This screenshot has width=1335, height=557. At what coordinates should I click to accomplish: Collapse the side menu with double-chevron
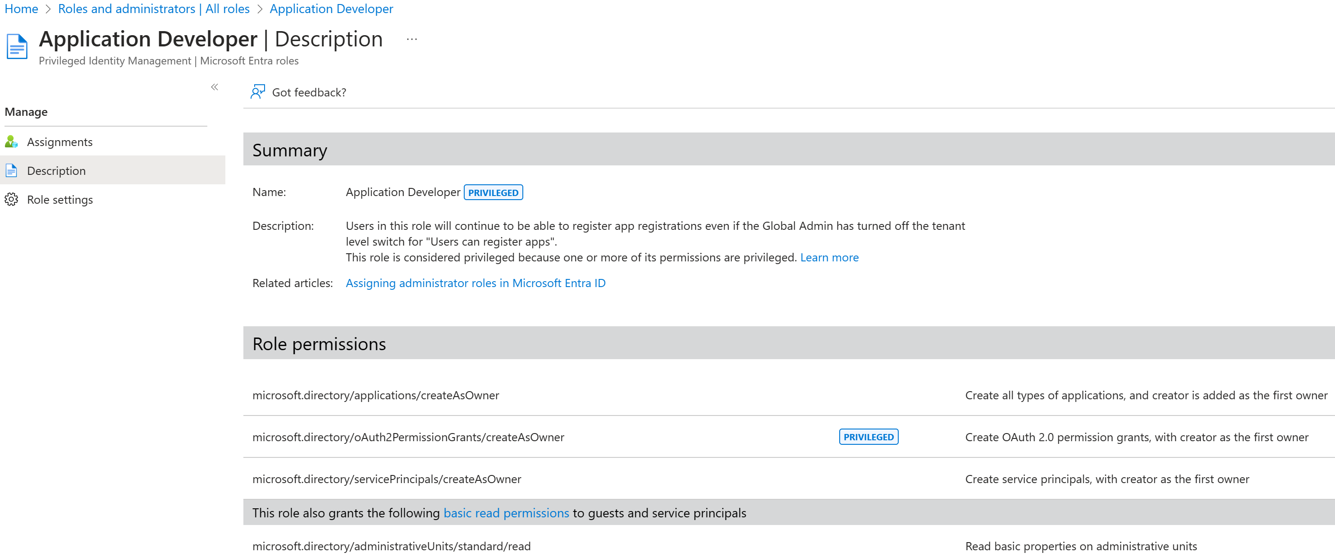coord(215,87)
